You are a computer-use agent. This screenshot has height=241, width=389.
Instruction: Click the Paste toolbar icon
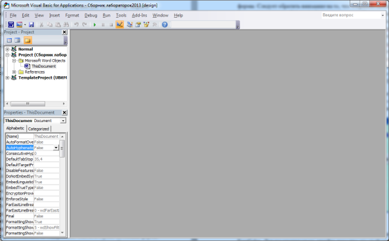click(58, 24)
